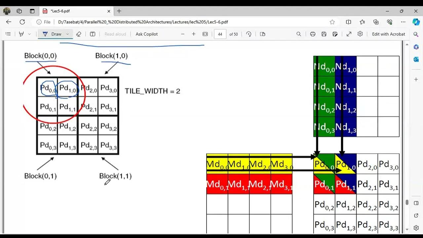The width and height of the screenshot is (423, 238).
Task: Click Read aloud
Action: (x=115, y=34)
